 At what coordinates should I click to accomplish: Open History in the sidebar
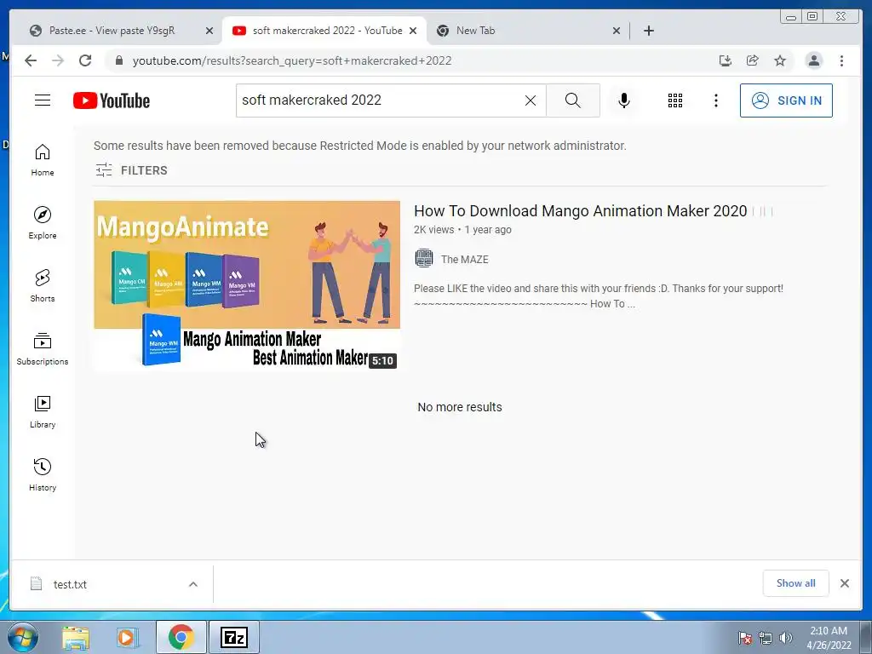click(x=43, y=474)
